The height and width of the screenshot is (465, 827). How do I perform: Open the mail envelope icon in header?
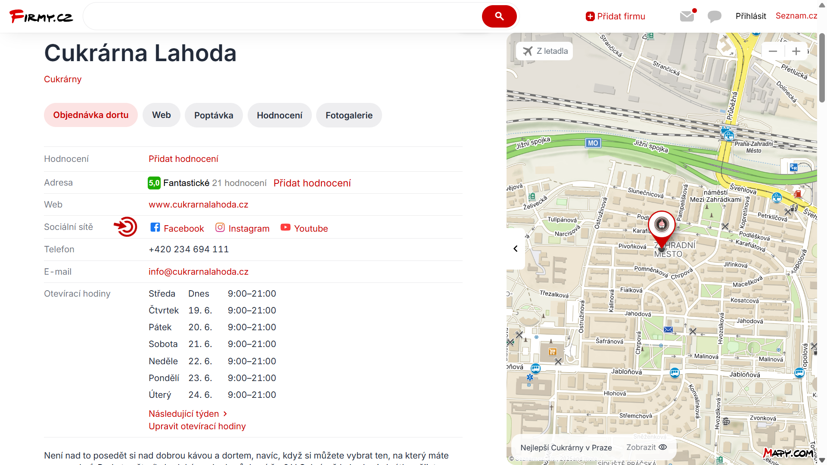(687, 16)
